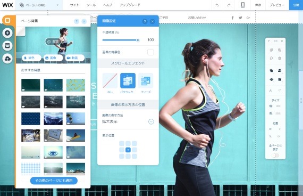Open the App Market sidebar icon
303x196 pixels.
tap(7, 46)
